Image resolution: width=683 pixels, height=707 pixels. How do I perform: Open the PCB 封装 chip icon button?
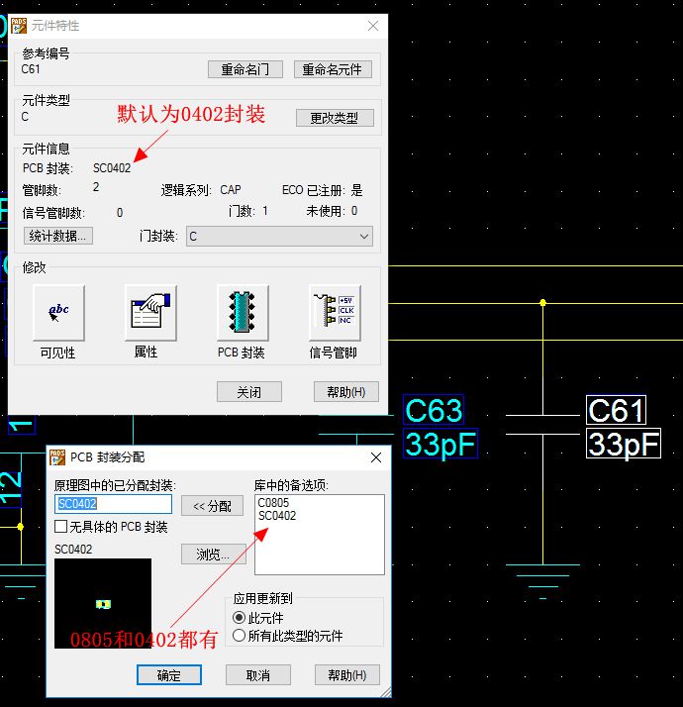coord(243,313)
